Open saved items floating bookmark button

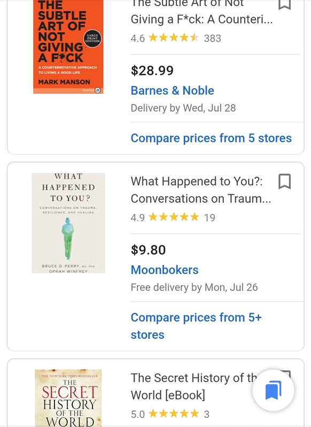coord(274,390)
